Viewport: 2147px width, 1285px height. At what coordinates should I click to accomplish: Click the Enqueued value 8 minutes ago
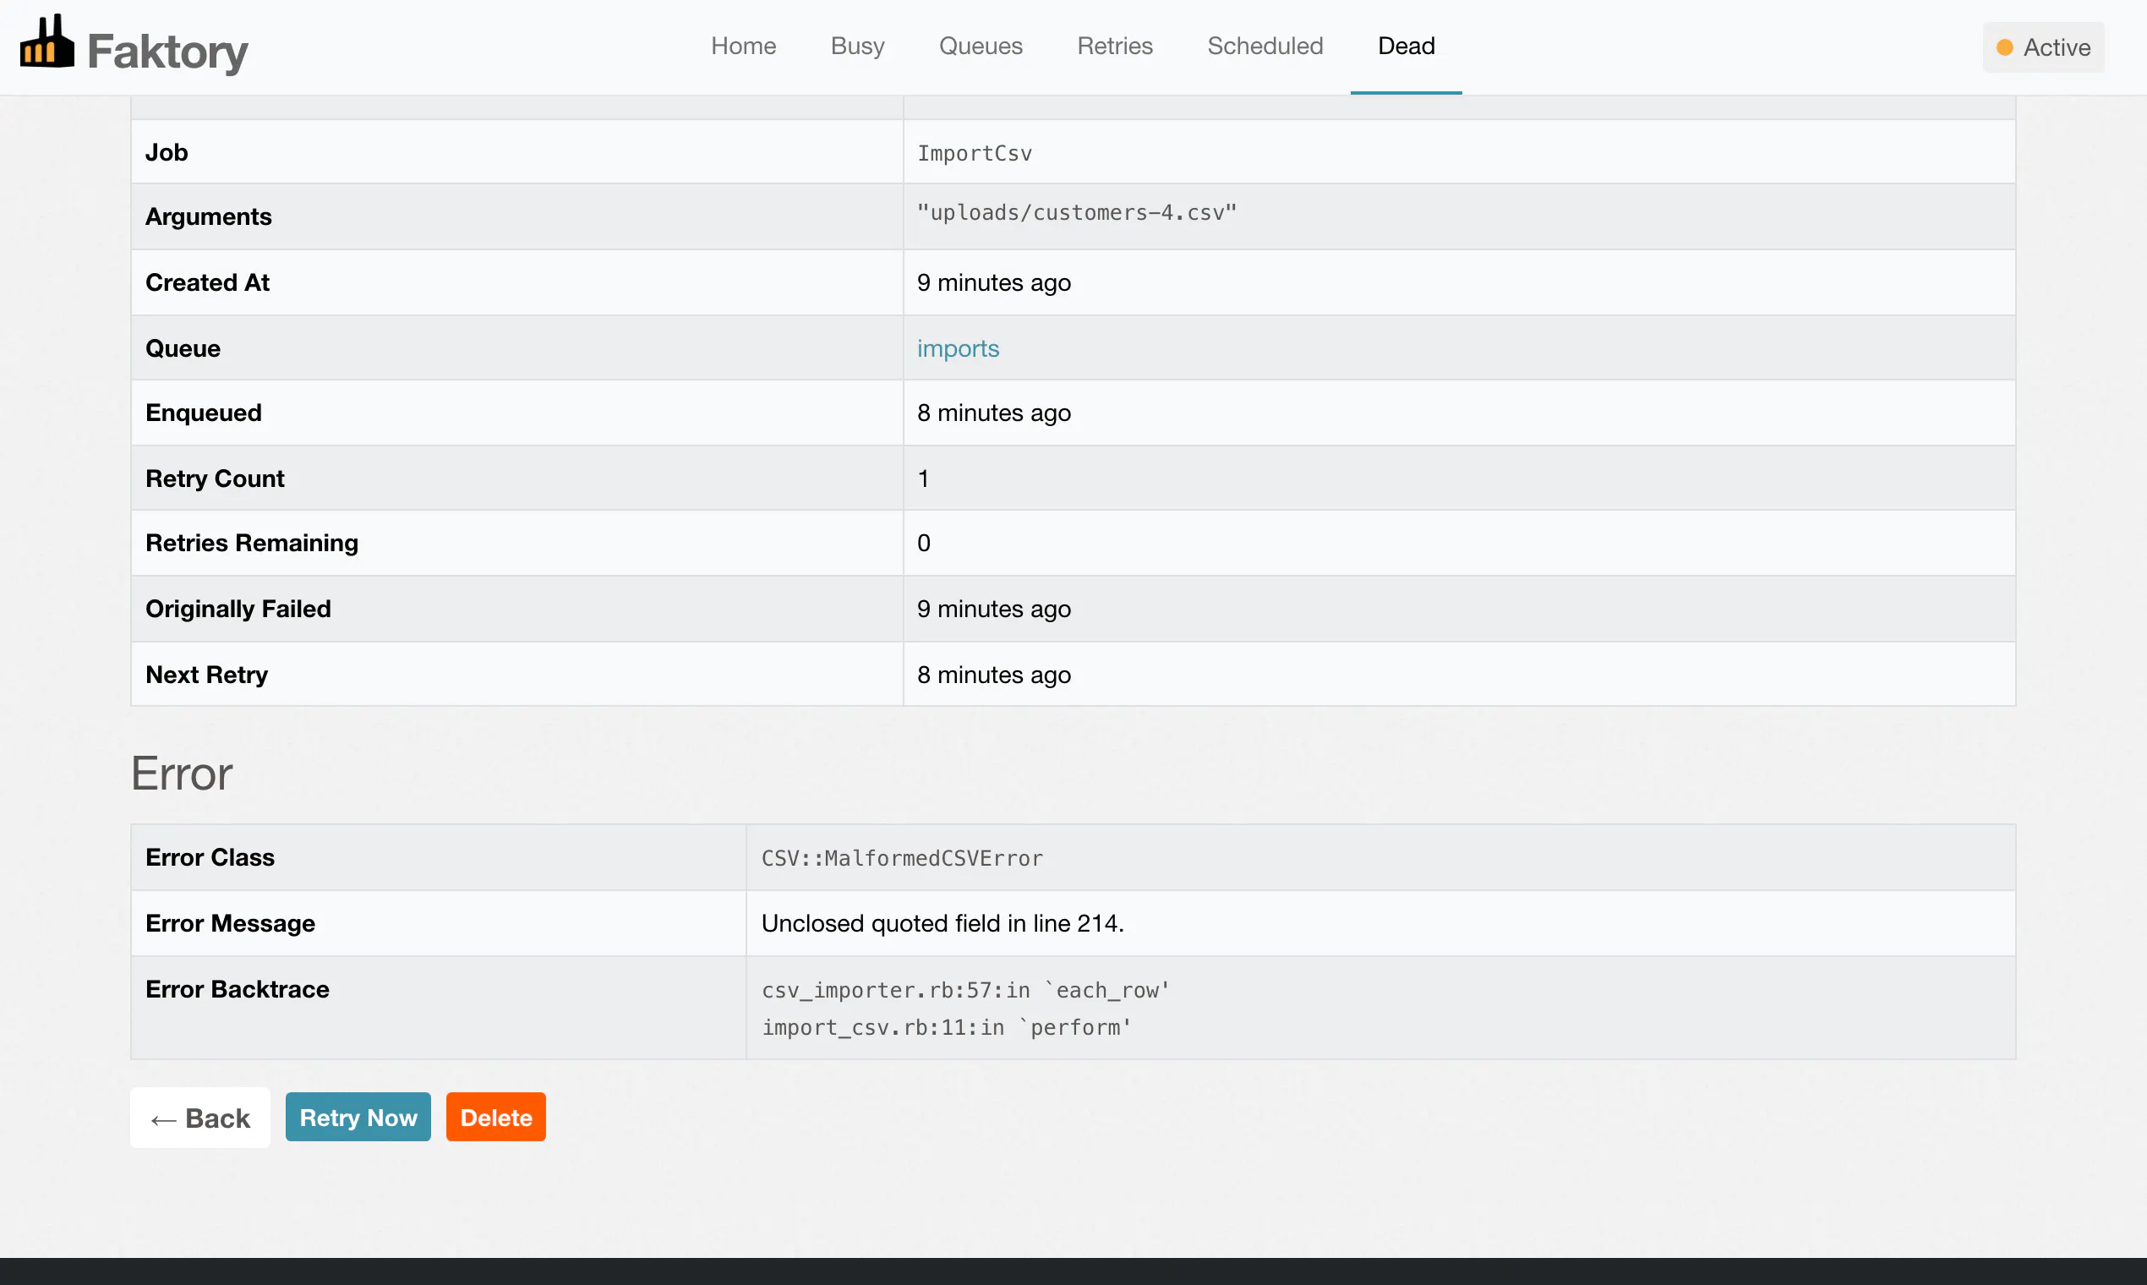(994, 413)
